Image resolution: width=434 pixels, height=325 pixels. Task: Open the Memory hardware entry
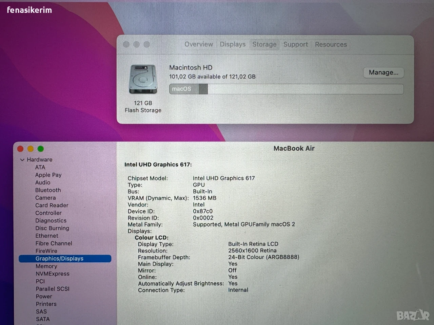tap(46, 266)
